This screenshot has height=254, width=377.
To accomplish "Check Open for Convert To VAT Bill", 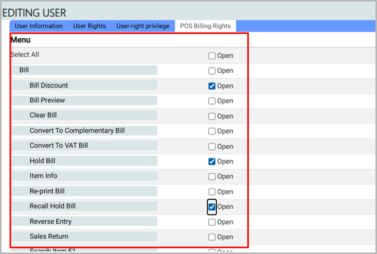I will (212, 147).
